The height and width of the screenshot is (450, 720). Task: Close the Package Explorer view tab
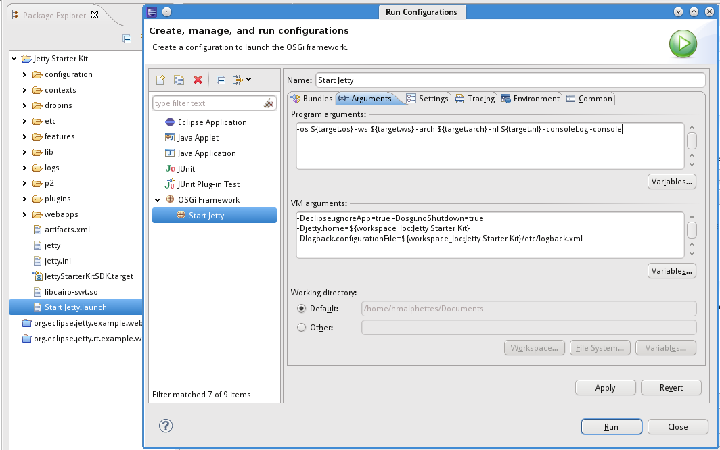[95, 15]
